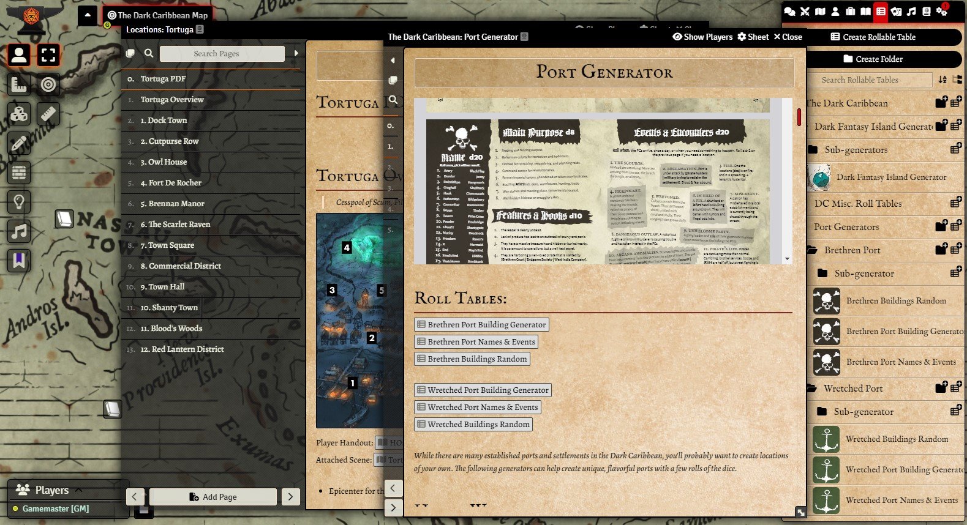Select the Drawing Tools pencil icon
Image resolution: width=967 pixels, height=525 pixels.
click(x=19, y=143)
